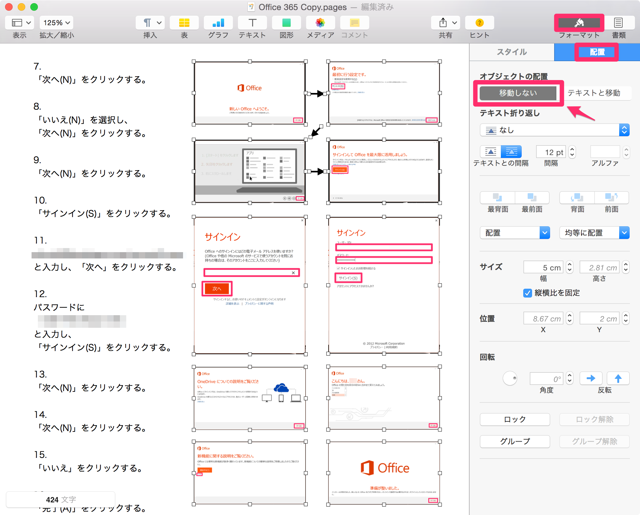Click step 15 「いいえ」をクリックする text
Screen dimensions: 640x515
(90, 468)
